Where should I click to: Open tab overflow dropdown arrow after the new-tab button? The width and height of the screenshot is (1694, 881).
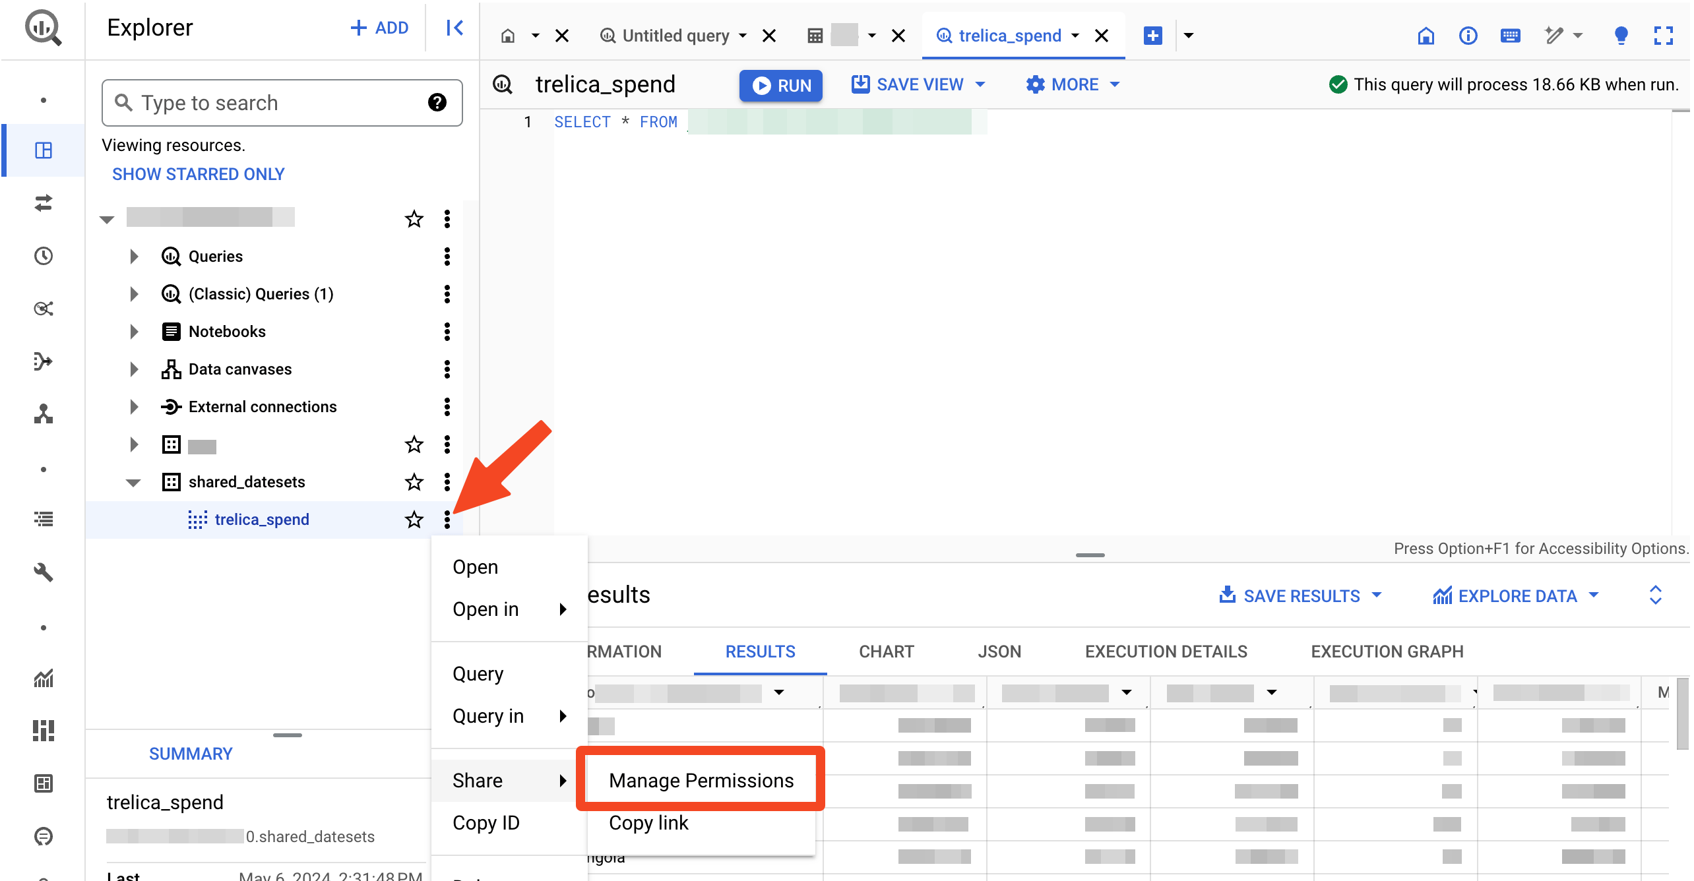[x=1189, y=36]
